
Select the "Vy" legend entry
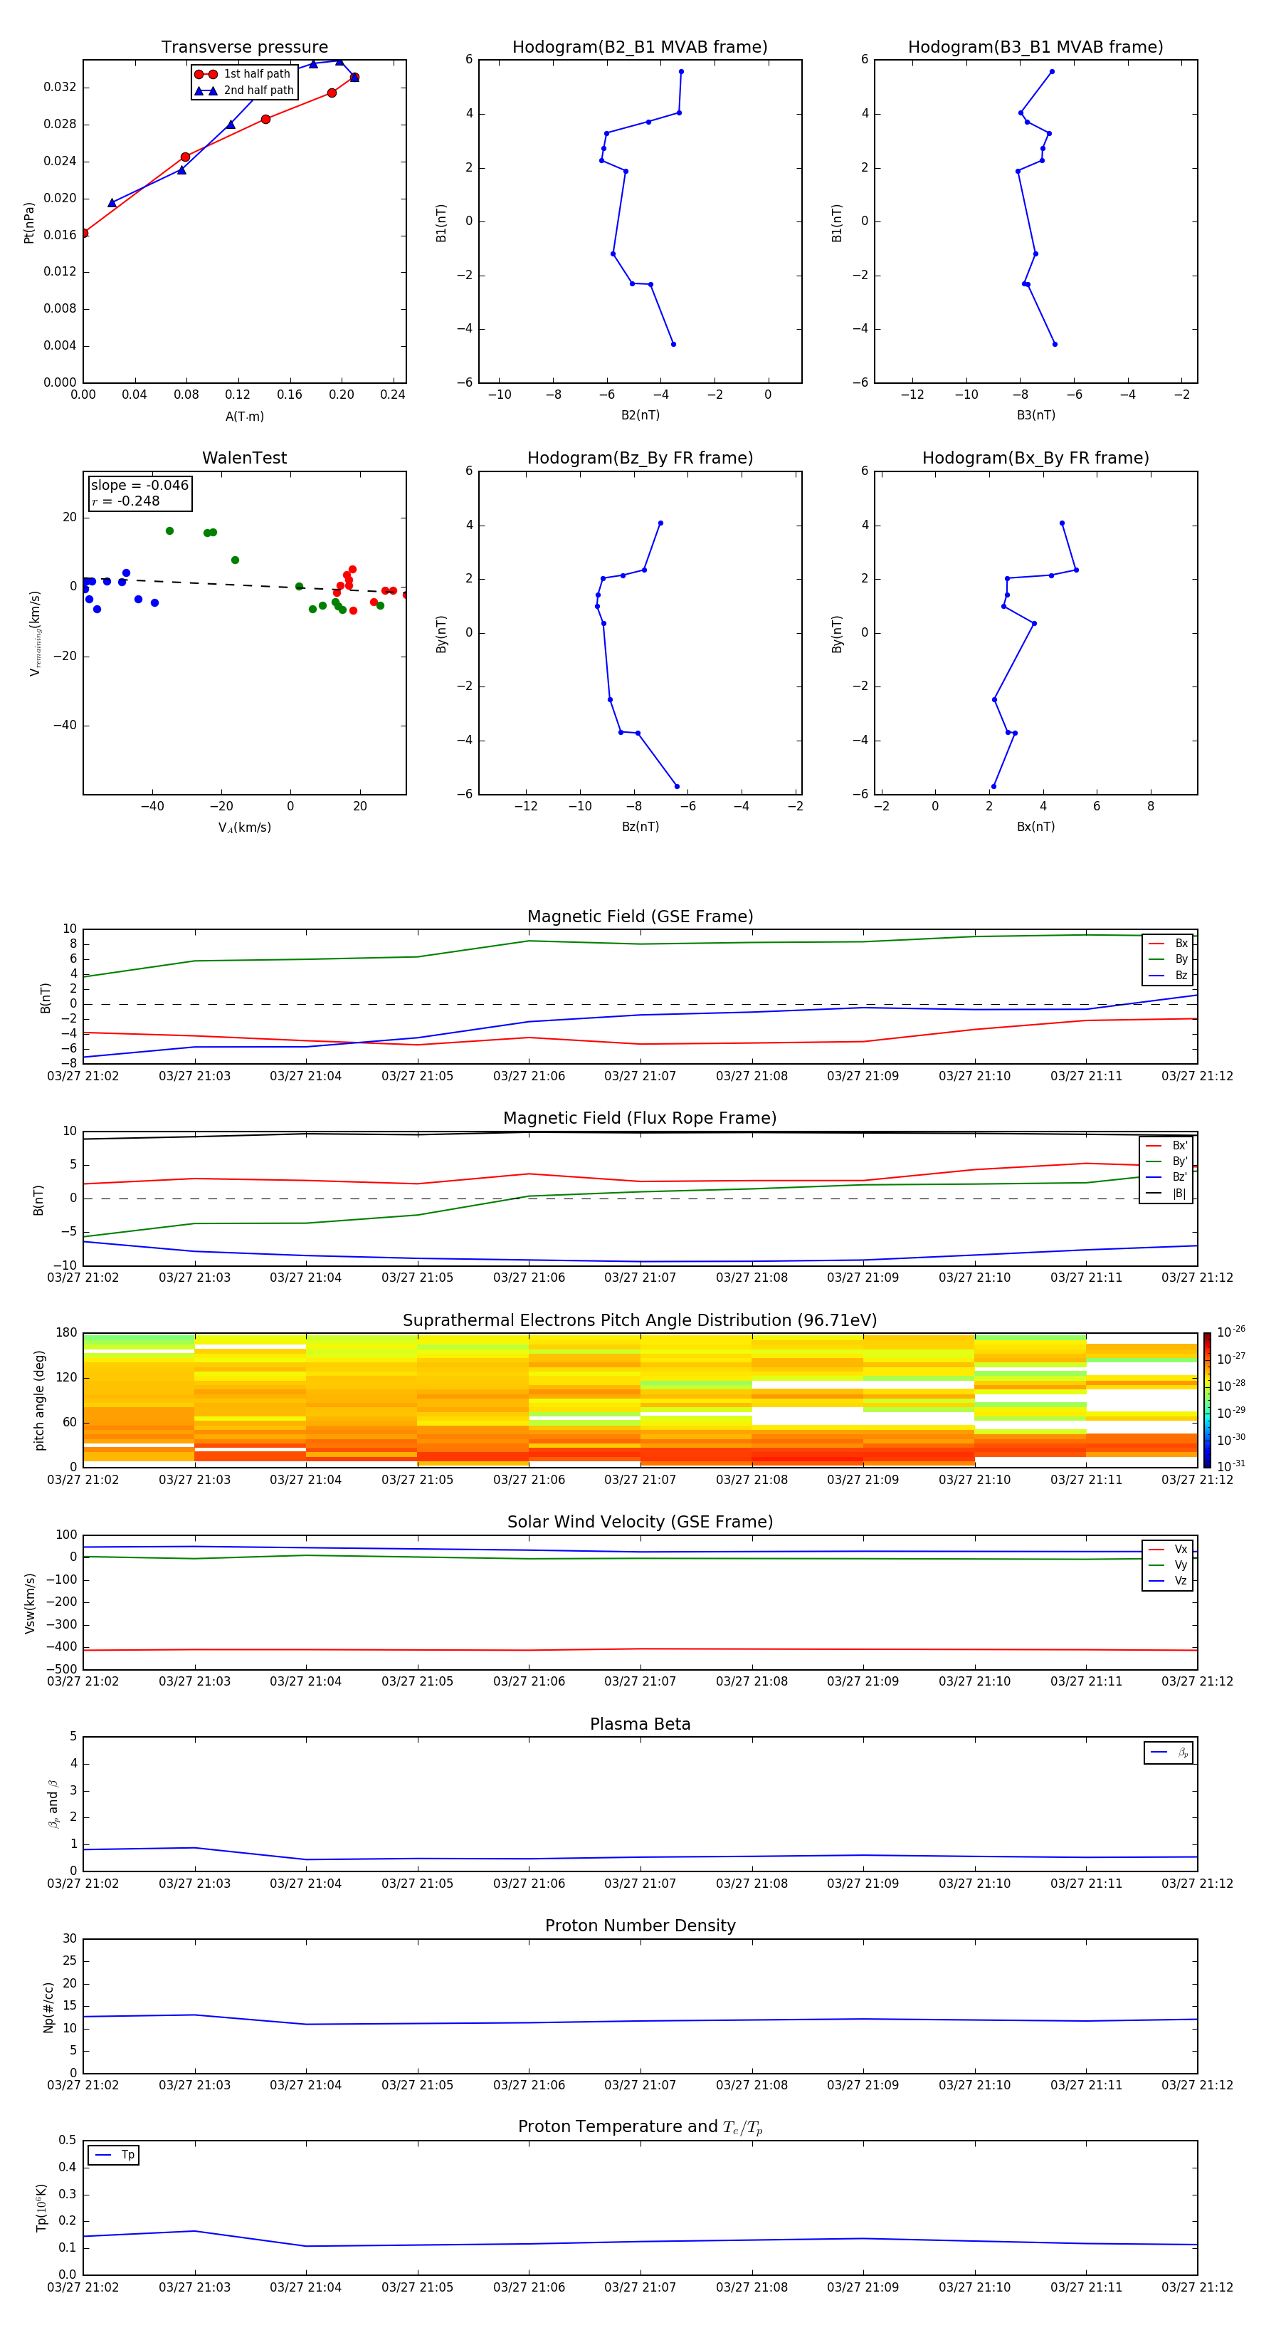1168,1565
